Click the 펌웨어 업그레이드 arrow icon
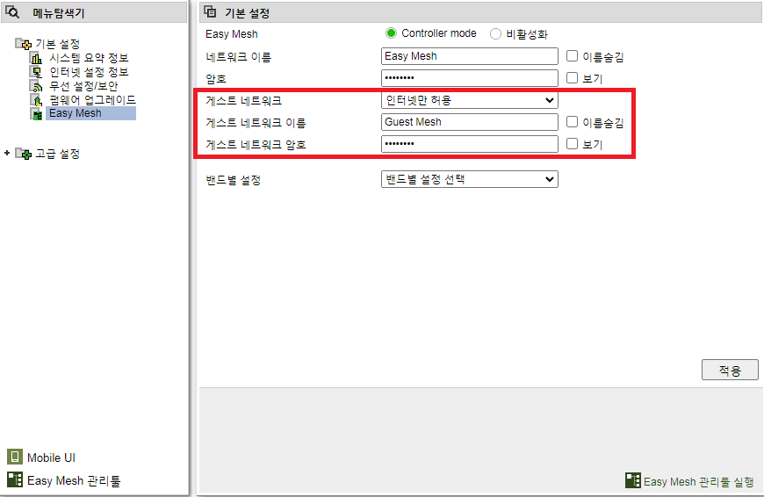764x497 pixels. (37, 100)
